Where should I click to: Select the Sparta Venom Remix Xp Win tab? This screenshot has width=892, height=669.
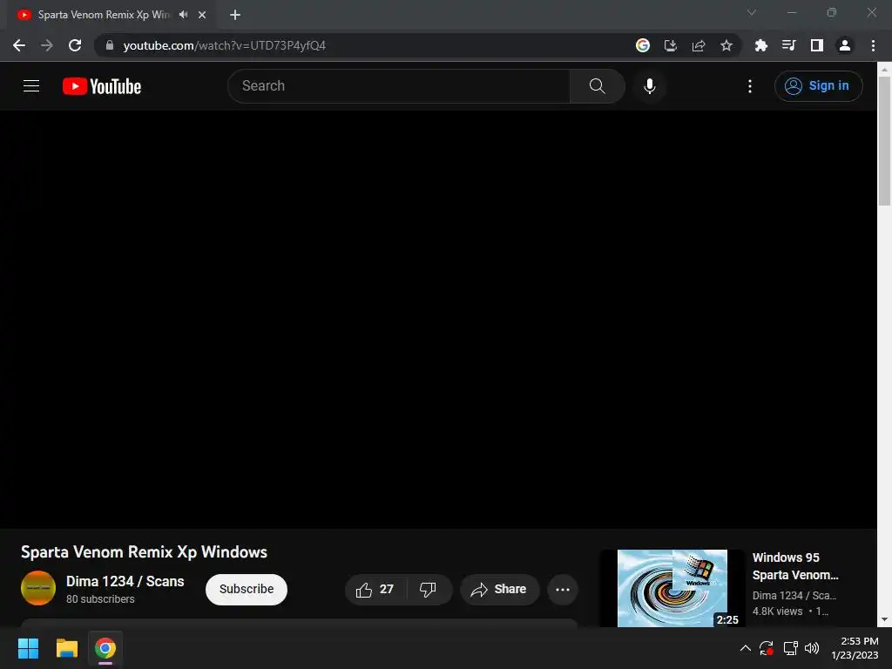tap(103, 15)
